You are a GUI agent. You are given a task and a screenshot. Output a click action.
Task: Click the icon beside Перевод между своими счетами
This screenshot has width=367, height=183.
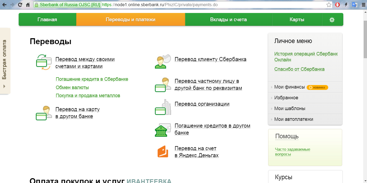(x=44, y=62)
